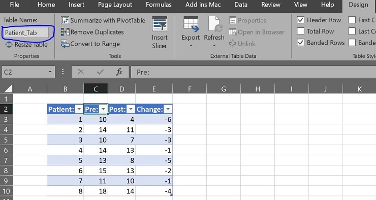Switch to the Page Layout tab
376x200 pixels.
pyautogui.click(x=115, y=5)
